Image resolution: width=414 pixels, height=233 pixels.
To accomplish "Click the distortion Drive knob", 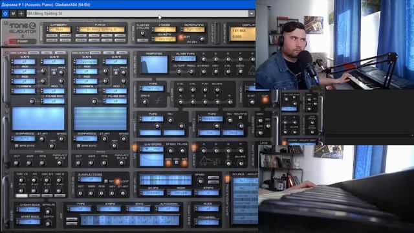I will 145,102.
